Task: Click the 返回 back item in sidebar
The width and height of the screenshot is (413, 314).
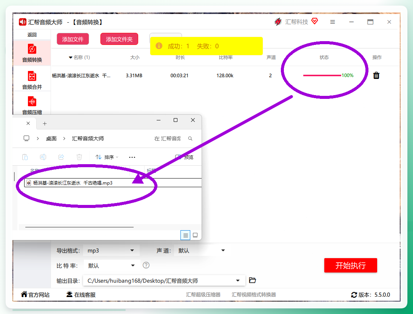Action: pos(32,34)
